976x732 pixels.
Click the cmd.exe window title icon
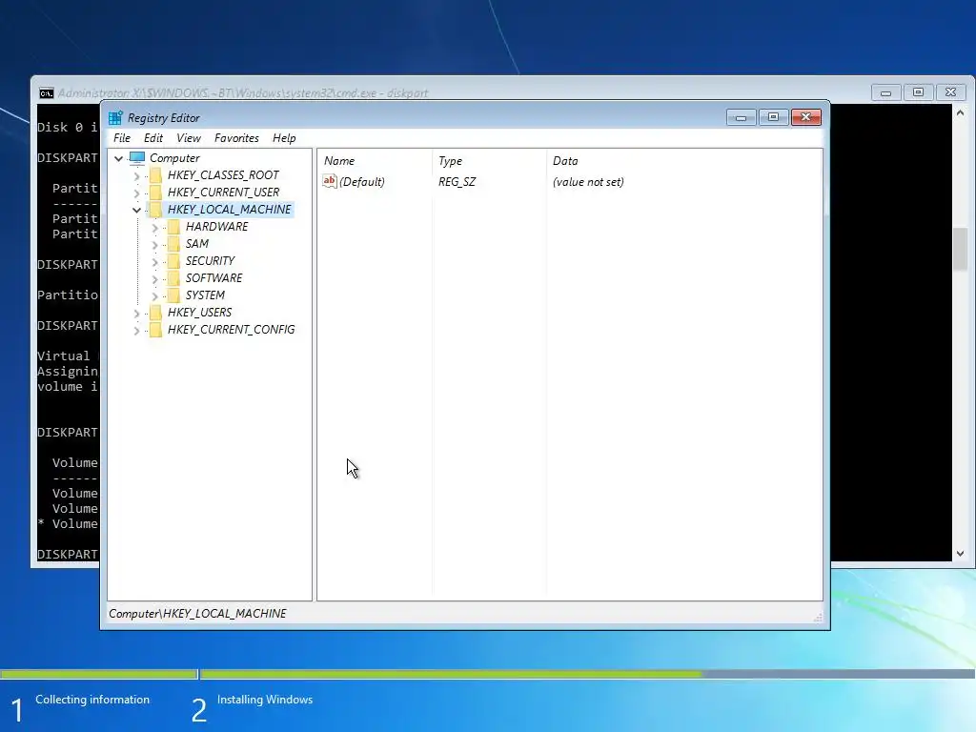click(46, 93)
